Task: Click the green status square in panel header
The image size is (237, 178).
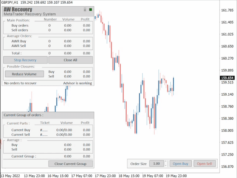Action: 91,10
